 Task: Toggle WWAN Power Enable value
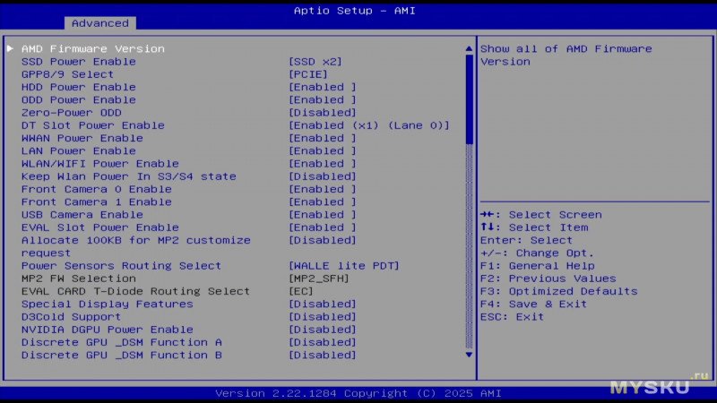click(323, 139)
